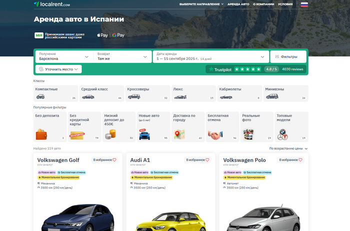350x231 pixels.
Task: Open the Даты аренды date dropdown
Action: coord(210,56)
